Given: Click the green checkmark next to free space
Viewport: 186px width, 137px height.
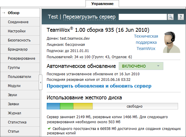Looking at the screenshot, I should pyautogui.click(x=49, y=128).
